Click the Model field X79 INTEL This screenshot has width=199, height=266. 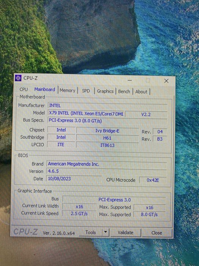tap(86, 113)
